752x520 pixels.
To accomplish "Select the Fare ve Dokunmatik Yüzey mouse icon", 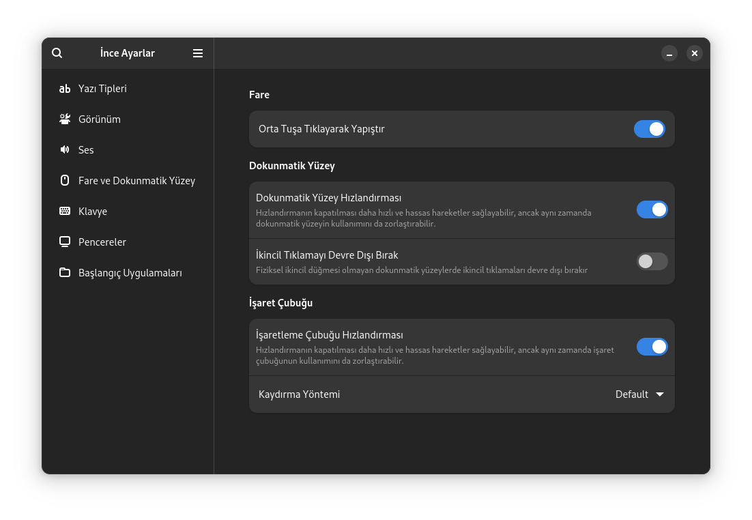I will [x=65, y=180].
